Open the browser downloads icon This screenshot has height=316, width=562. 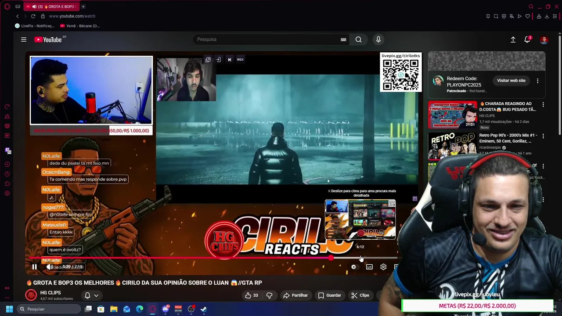(547, 16)
